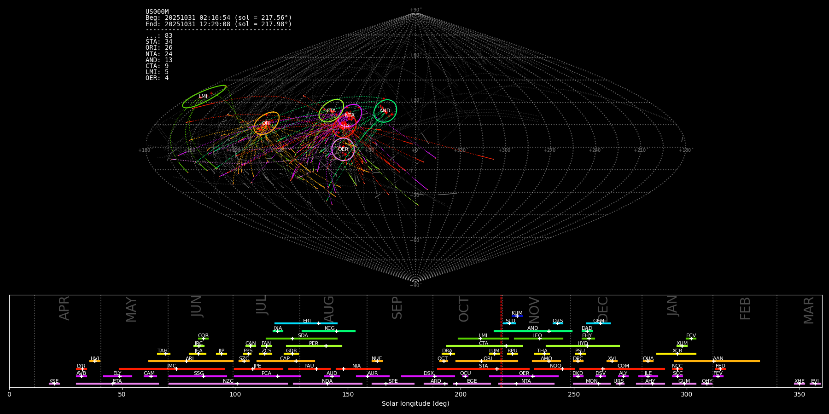Click the 'OER: 4' legend count line
Viewport: 829px width, 414px height.
coord(157,78)
